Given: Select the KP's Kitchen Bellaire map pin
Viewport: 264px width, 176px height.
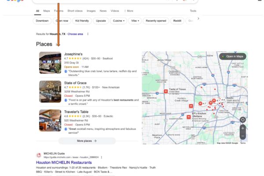Looking at the screenshot, I should [189, 117].
